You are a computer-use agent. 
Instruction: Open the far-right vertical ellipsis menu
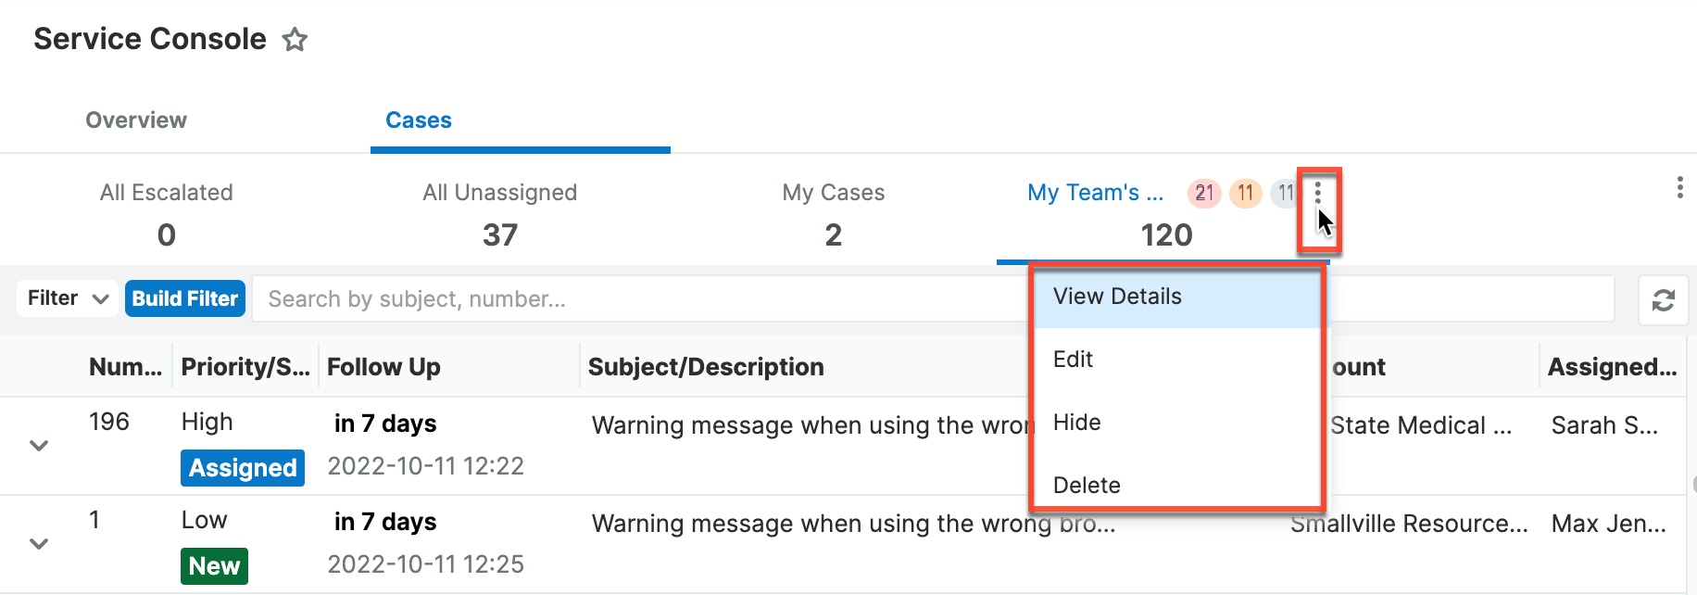pyautogui.click(x=1678, y=188)
